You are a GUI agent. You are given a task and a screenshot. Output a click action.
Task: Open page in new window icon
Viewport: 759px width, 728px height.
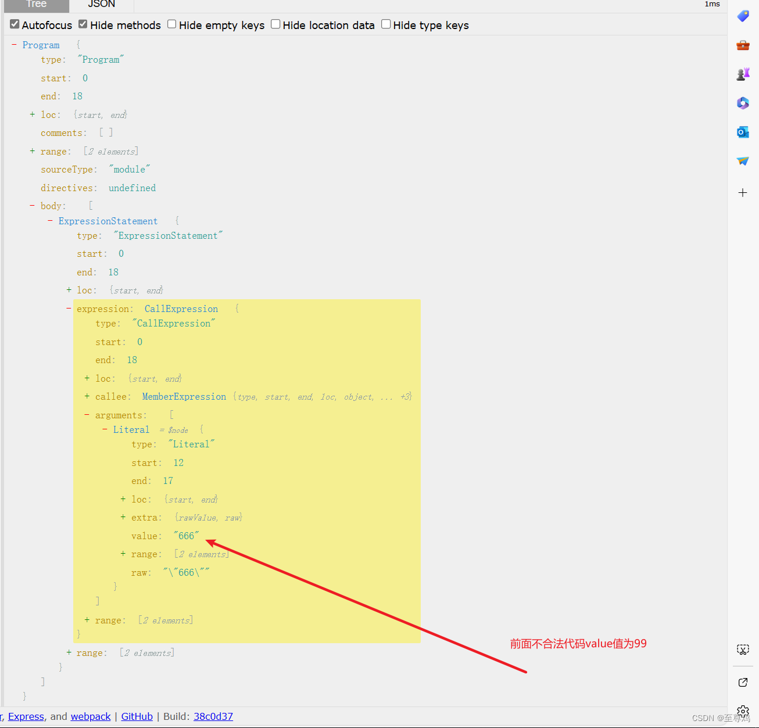pyautogui.click(x=743, y=682)
